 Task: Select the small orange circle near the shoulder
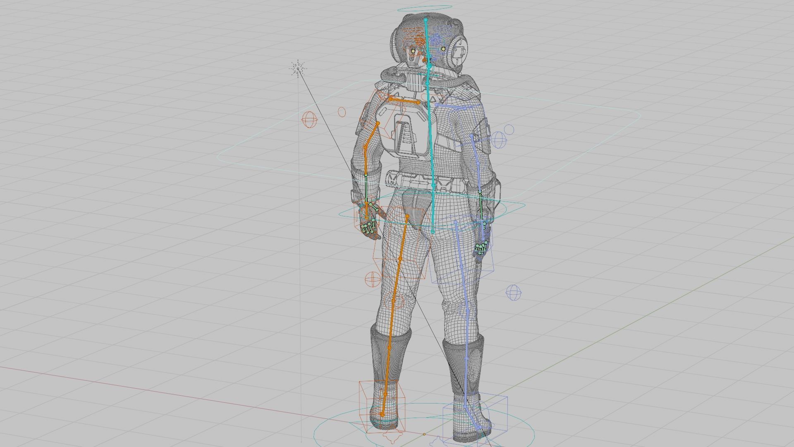tap(342, 112)
